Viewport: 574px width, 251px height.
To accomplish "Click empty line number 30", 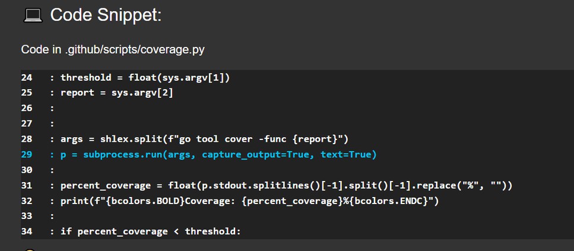I will [x=27, y=170].
